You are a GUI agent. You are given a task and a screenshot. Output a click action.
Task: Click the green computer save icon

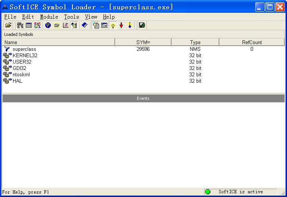tap(142, 25)
